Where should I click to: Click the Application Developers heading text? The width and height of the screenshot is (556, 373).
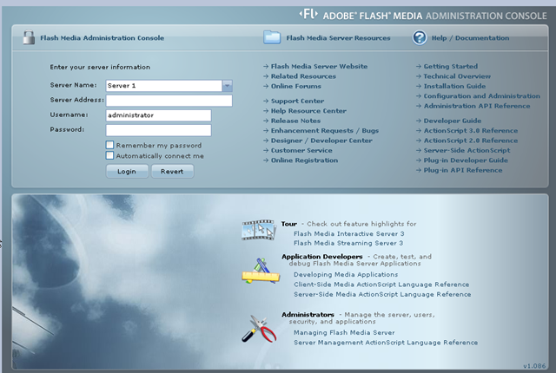322,257
